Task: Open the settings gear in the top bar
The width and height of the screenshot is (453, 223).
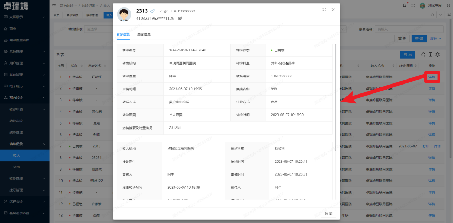Action: click(449, 5)
